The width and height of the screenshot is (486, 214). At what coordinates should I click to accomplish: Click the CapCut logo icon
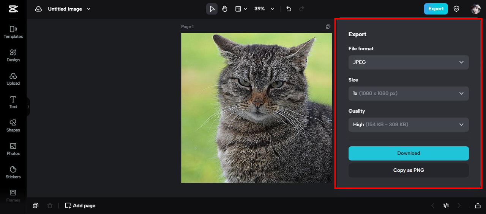tap(13, 9)
